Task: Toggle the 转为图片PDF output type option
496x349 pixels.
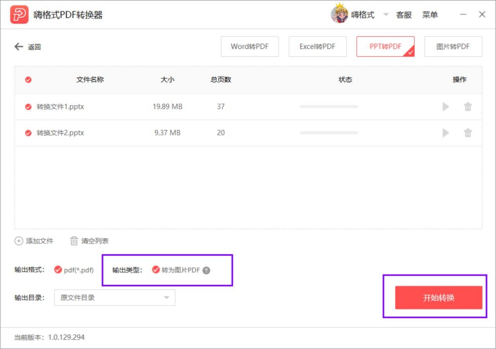Action: [x=155, y=270]
